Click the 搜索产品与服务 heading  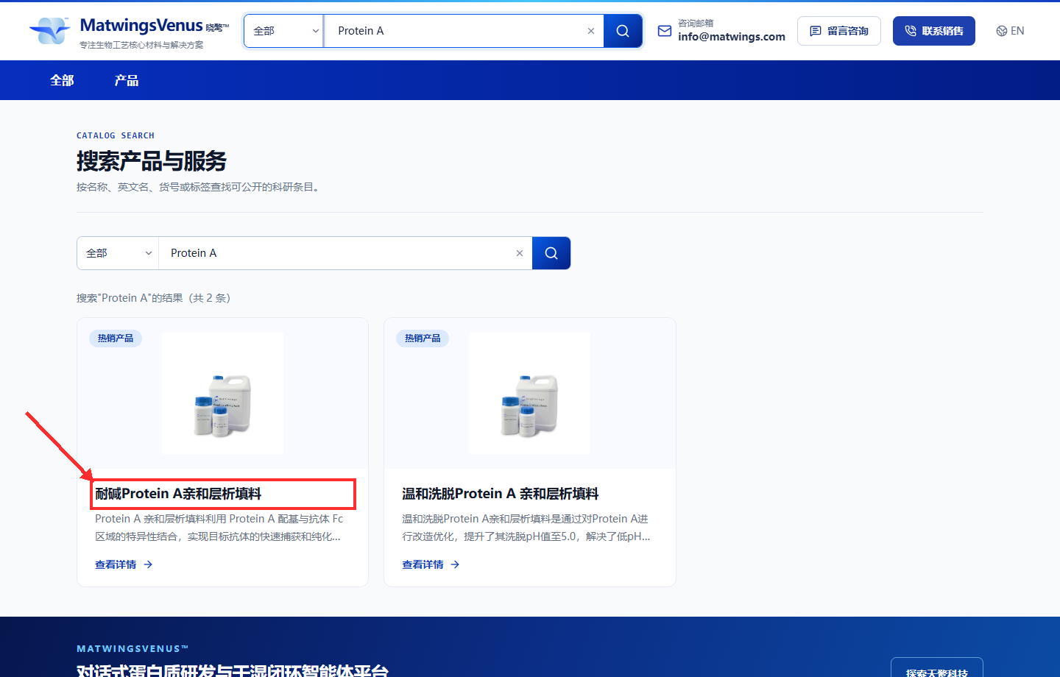[152, 161]
